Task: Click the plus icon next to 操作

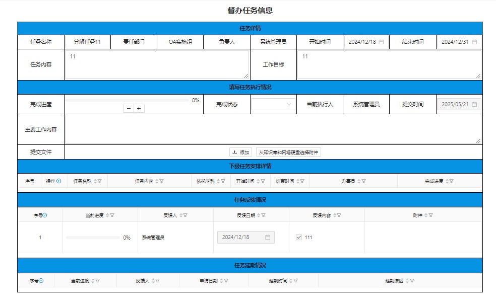Action: 58,181
